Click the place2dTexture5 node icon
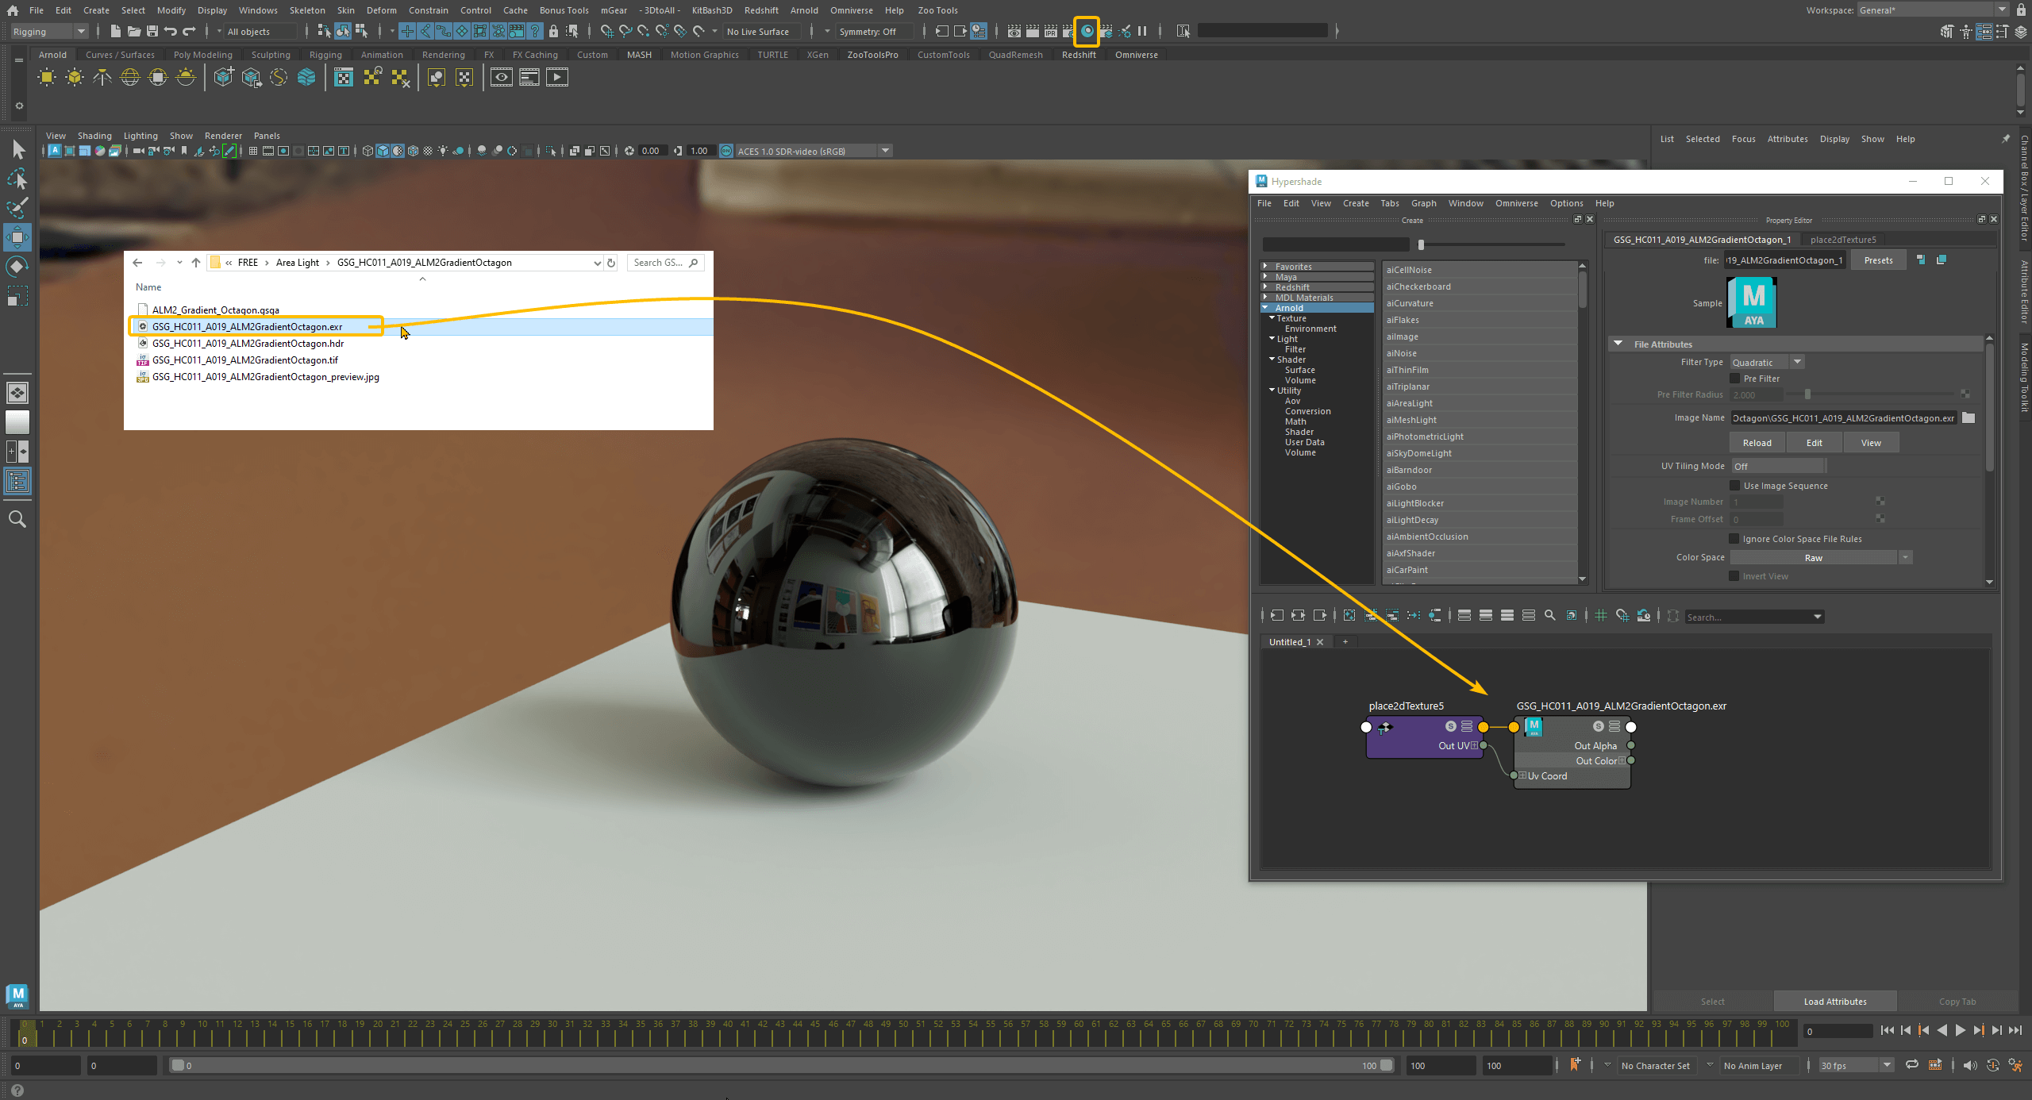Image resolution: width=2032 pixels, height=1100 pixels. point(1386,727)
